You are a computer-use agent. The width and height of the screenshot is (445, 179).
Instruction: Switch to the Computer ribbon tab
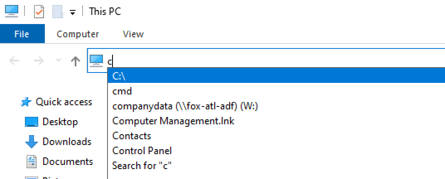[78, 34]
